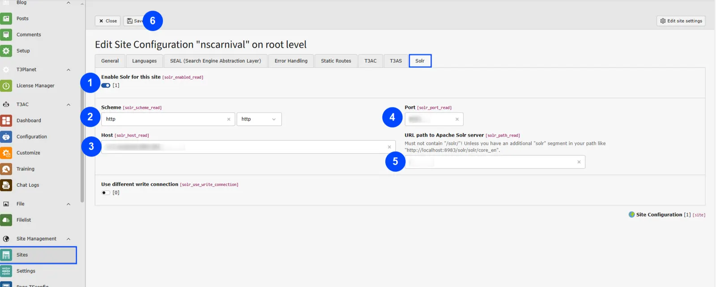
Task: Click the Site Management globe icon
Action: [6, 239]
